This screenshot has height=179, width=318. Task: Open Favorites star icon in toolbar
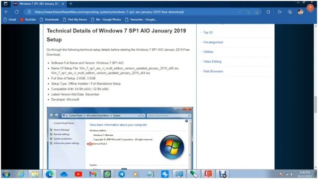[279, 12]
